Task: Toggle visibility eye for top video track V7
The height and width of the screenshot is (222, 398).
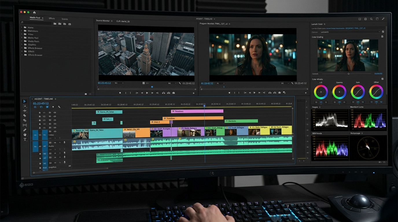Action: (55, 112)
